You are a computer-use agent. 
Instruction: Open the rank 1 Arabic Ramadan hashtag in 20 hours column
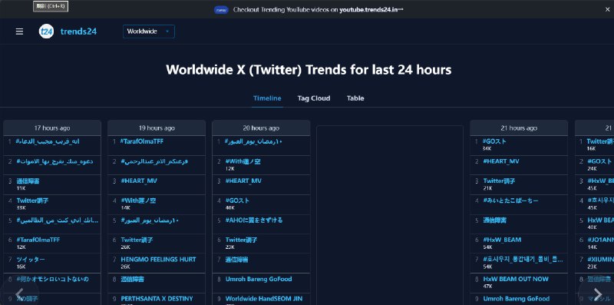(x=254, y=141)
